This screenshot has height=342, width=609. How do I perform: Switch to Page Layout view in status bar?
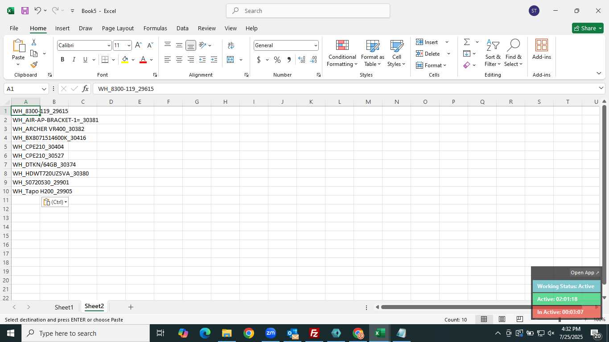tap(502, 319)
